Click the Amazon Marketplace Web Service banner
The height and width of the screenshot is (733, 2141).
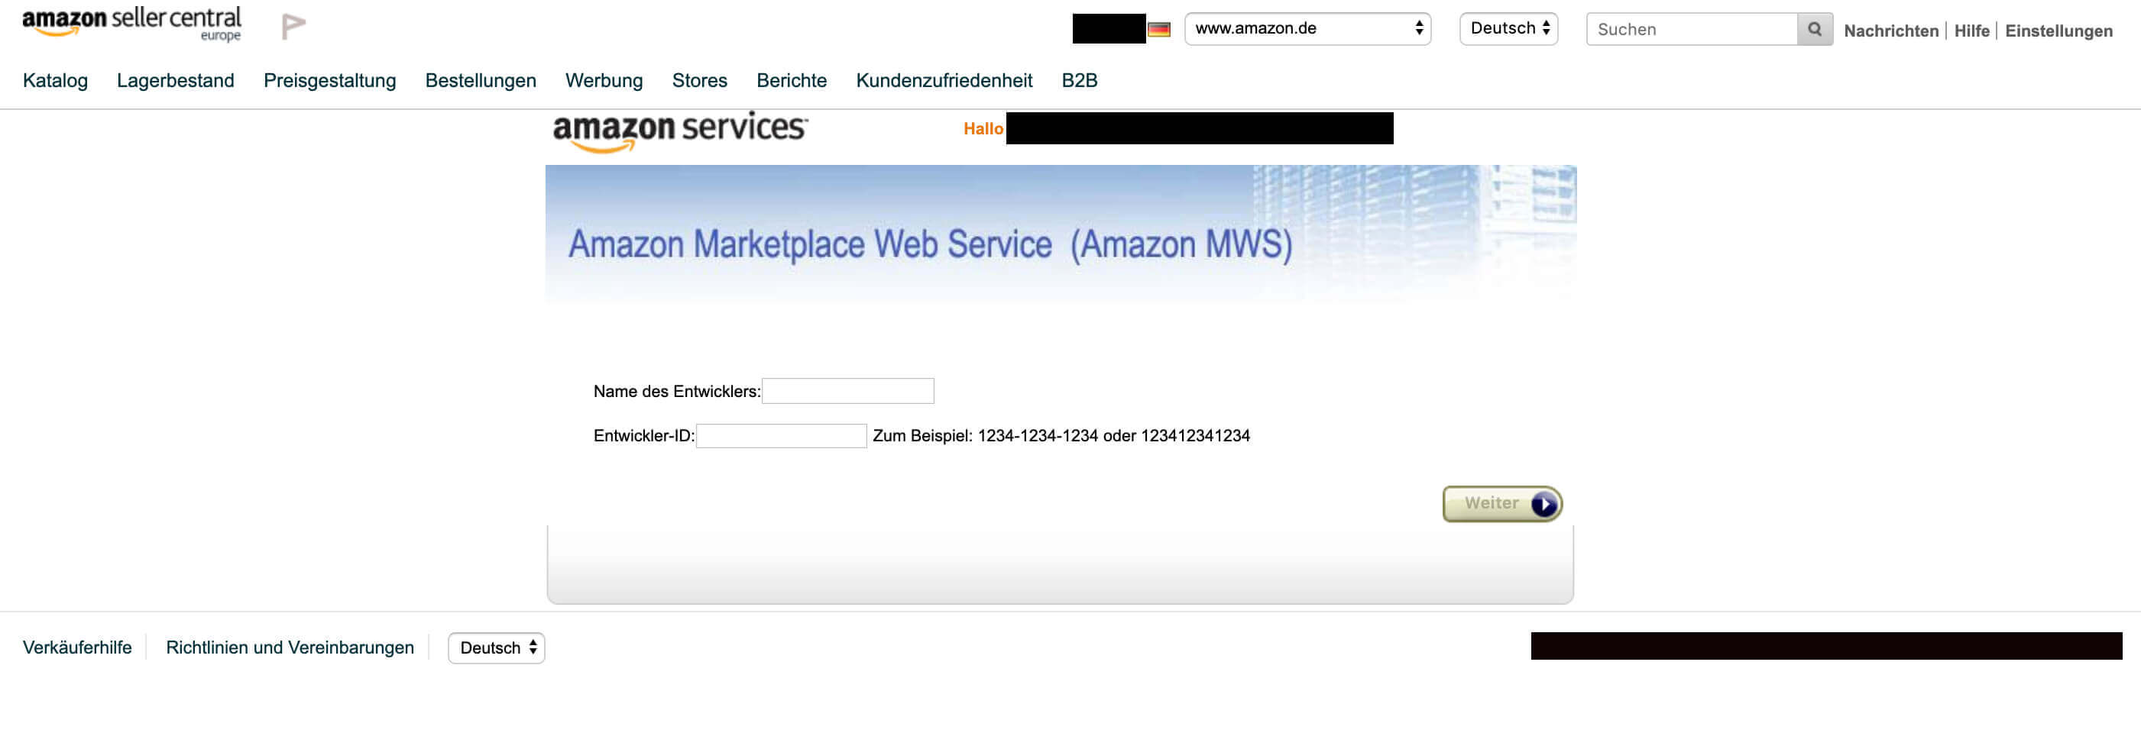point(1061,235)
